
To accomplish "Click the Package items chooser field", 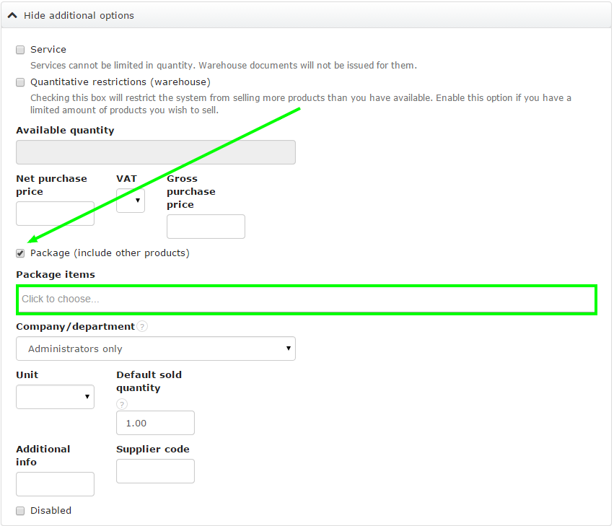I will [x=307, y=299].
